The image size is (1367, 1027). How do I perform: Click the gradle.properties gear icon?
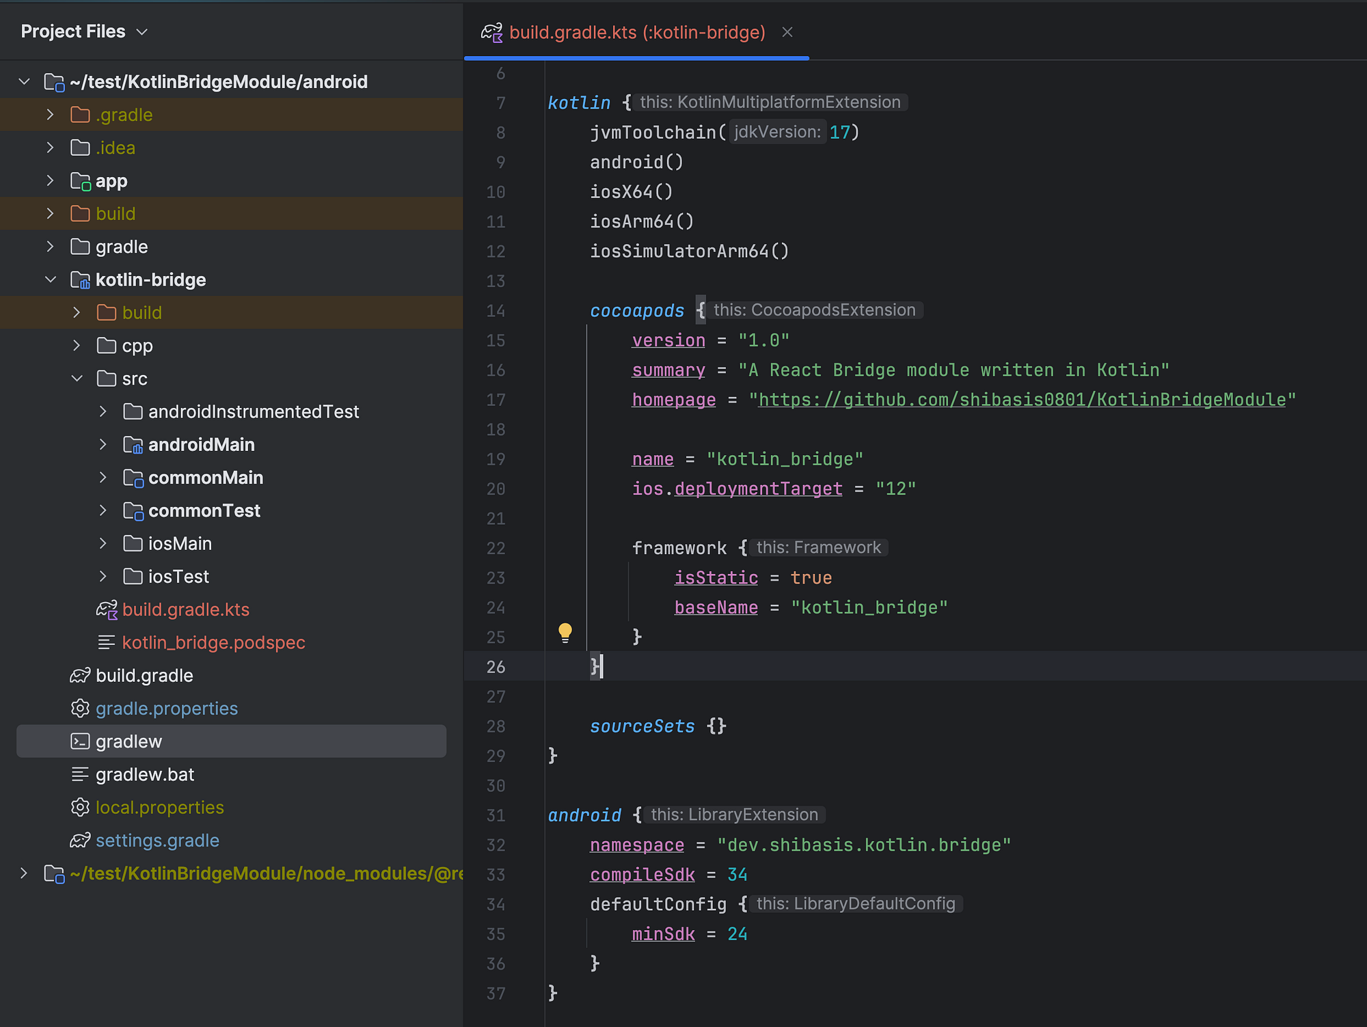click(80, 709)
